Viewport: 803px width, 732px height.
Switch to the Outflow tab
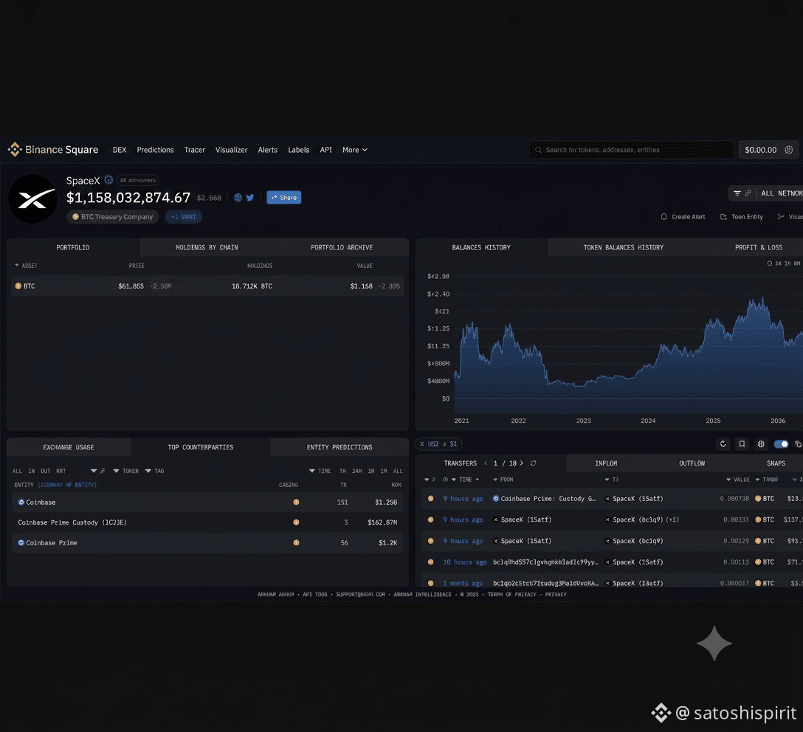point(692,463)
